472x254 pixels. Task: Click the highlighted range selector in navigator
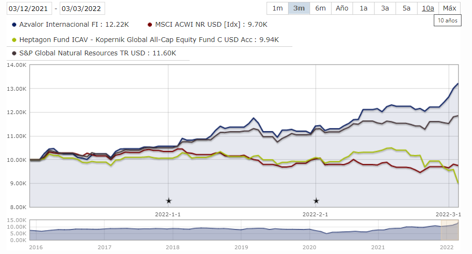tap(449, 230)
